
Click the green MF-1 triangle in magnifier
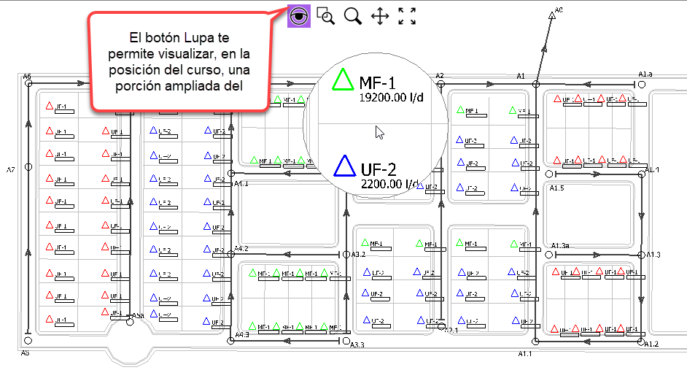[341, 80]
